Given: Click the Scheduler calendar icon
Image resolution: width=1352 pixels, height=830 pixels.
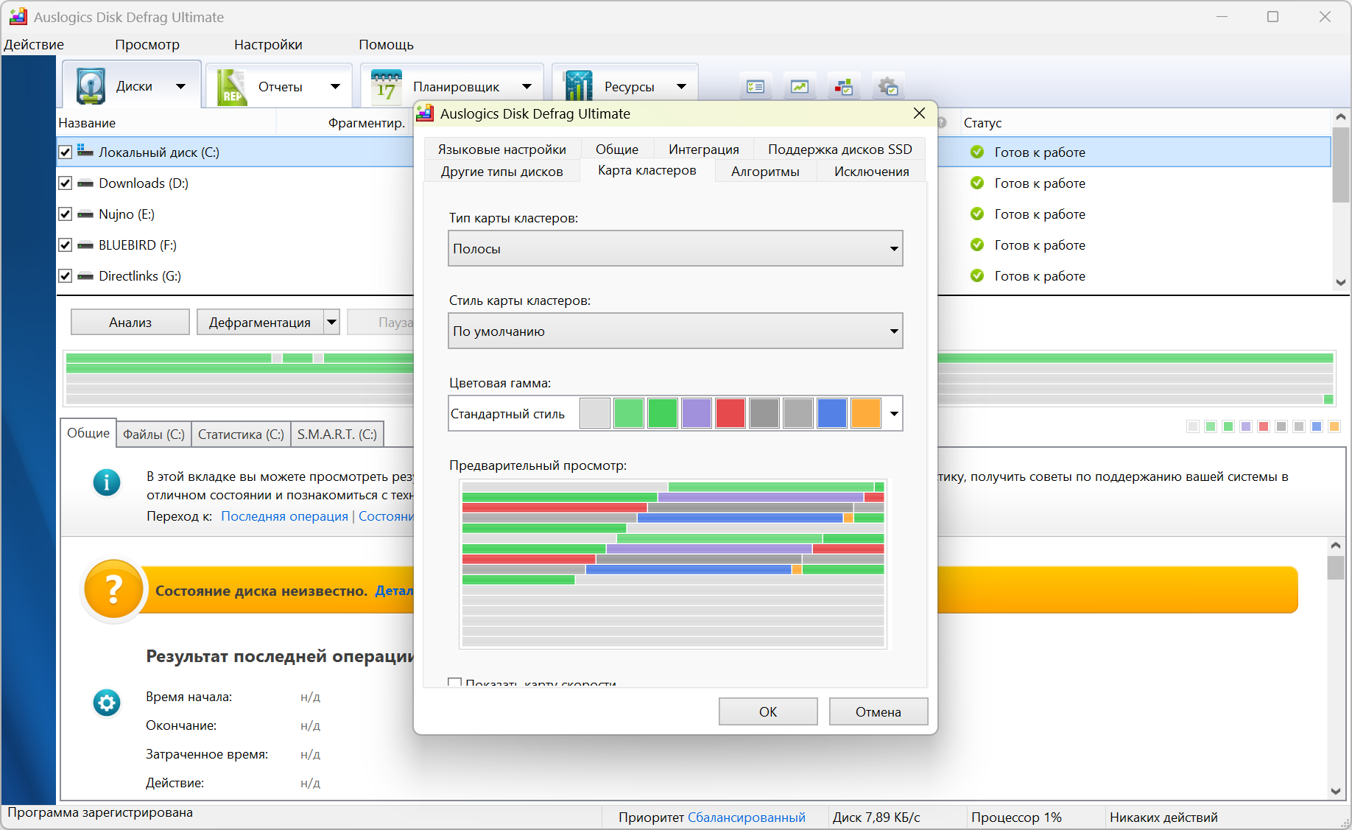Looking at the screenshot, I should tap(386, 86).
